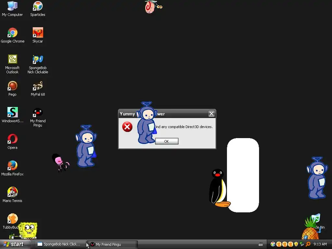Click the Pingu penguin desktop buddy

coord(219,188)
